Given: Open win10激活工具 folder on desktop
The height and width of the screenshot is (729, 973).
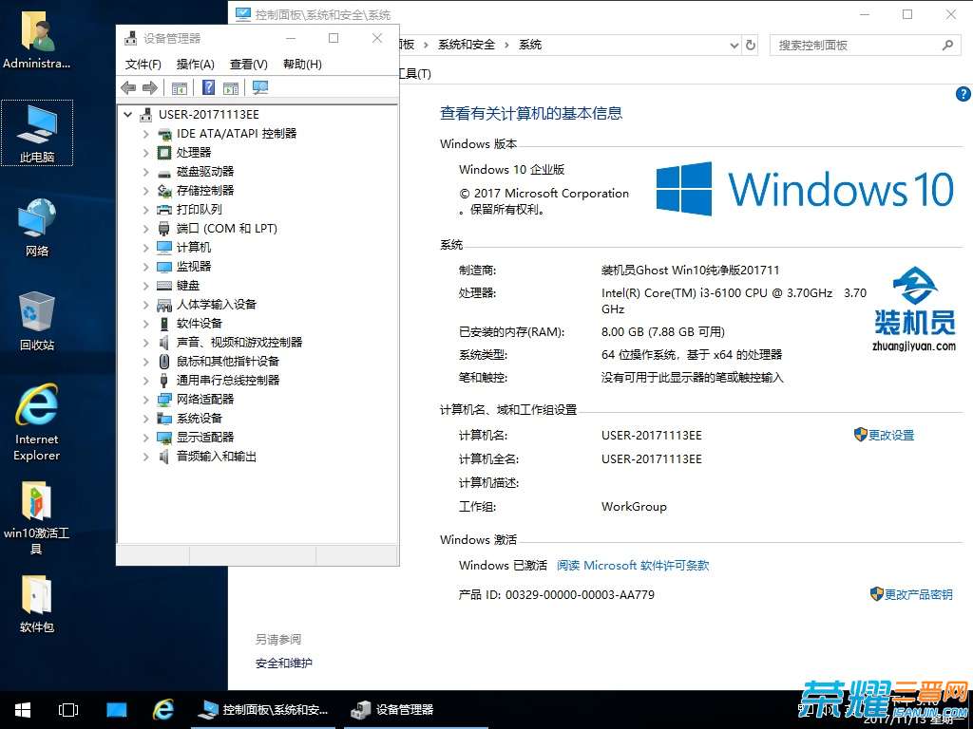Looking at the screenshot, I should 37,517.
